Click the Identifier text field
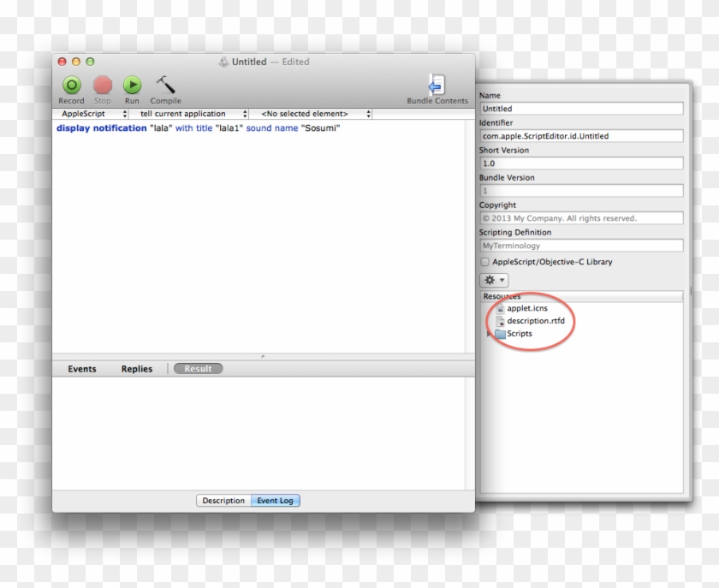719x588 pixels. 580,136
